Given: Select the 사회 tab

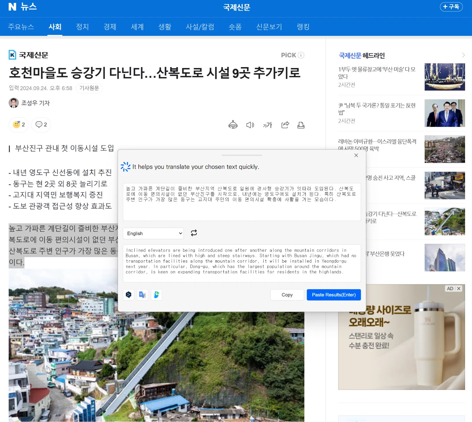Looking at the screenshot, I should point(55,27).
